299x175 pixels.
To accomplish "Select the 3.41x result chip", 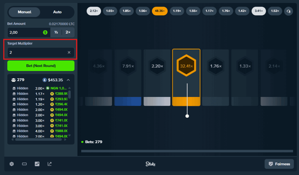I will click(x=258, y=10).
